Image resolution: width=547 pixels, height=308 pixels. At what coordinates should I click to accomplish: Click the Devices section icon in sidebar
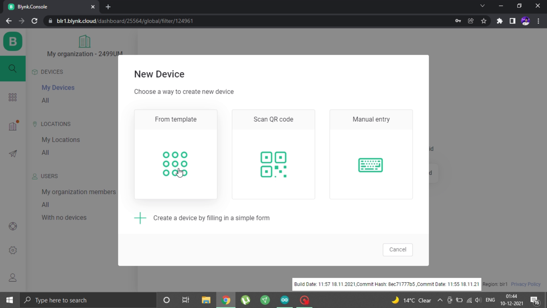pos(13,97)
